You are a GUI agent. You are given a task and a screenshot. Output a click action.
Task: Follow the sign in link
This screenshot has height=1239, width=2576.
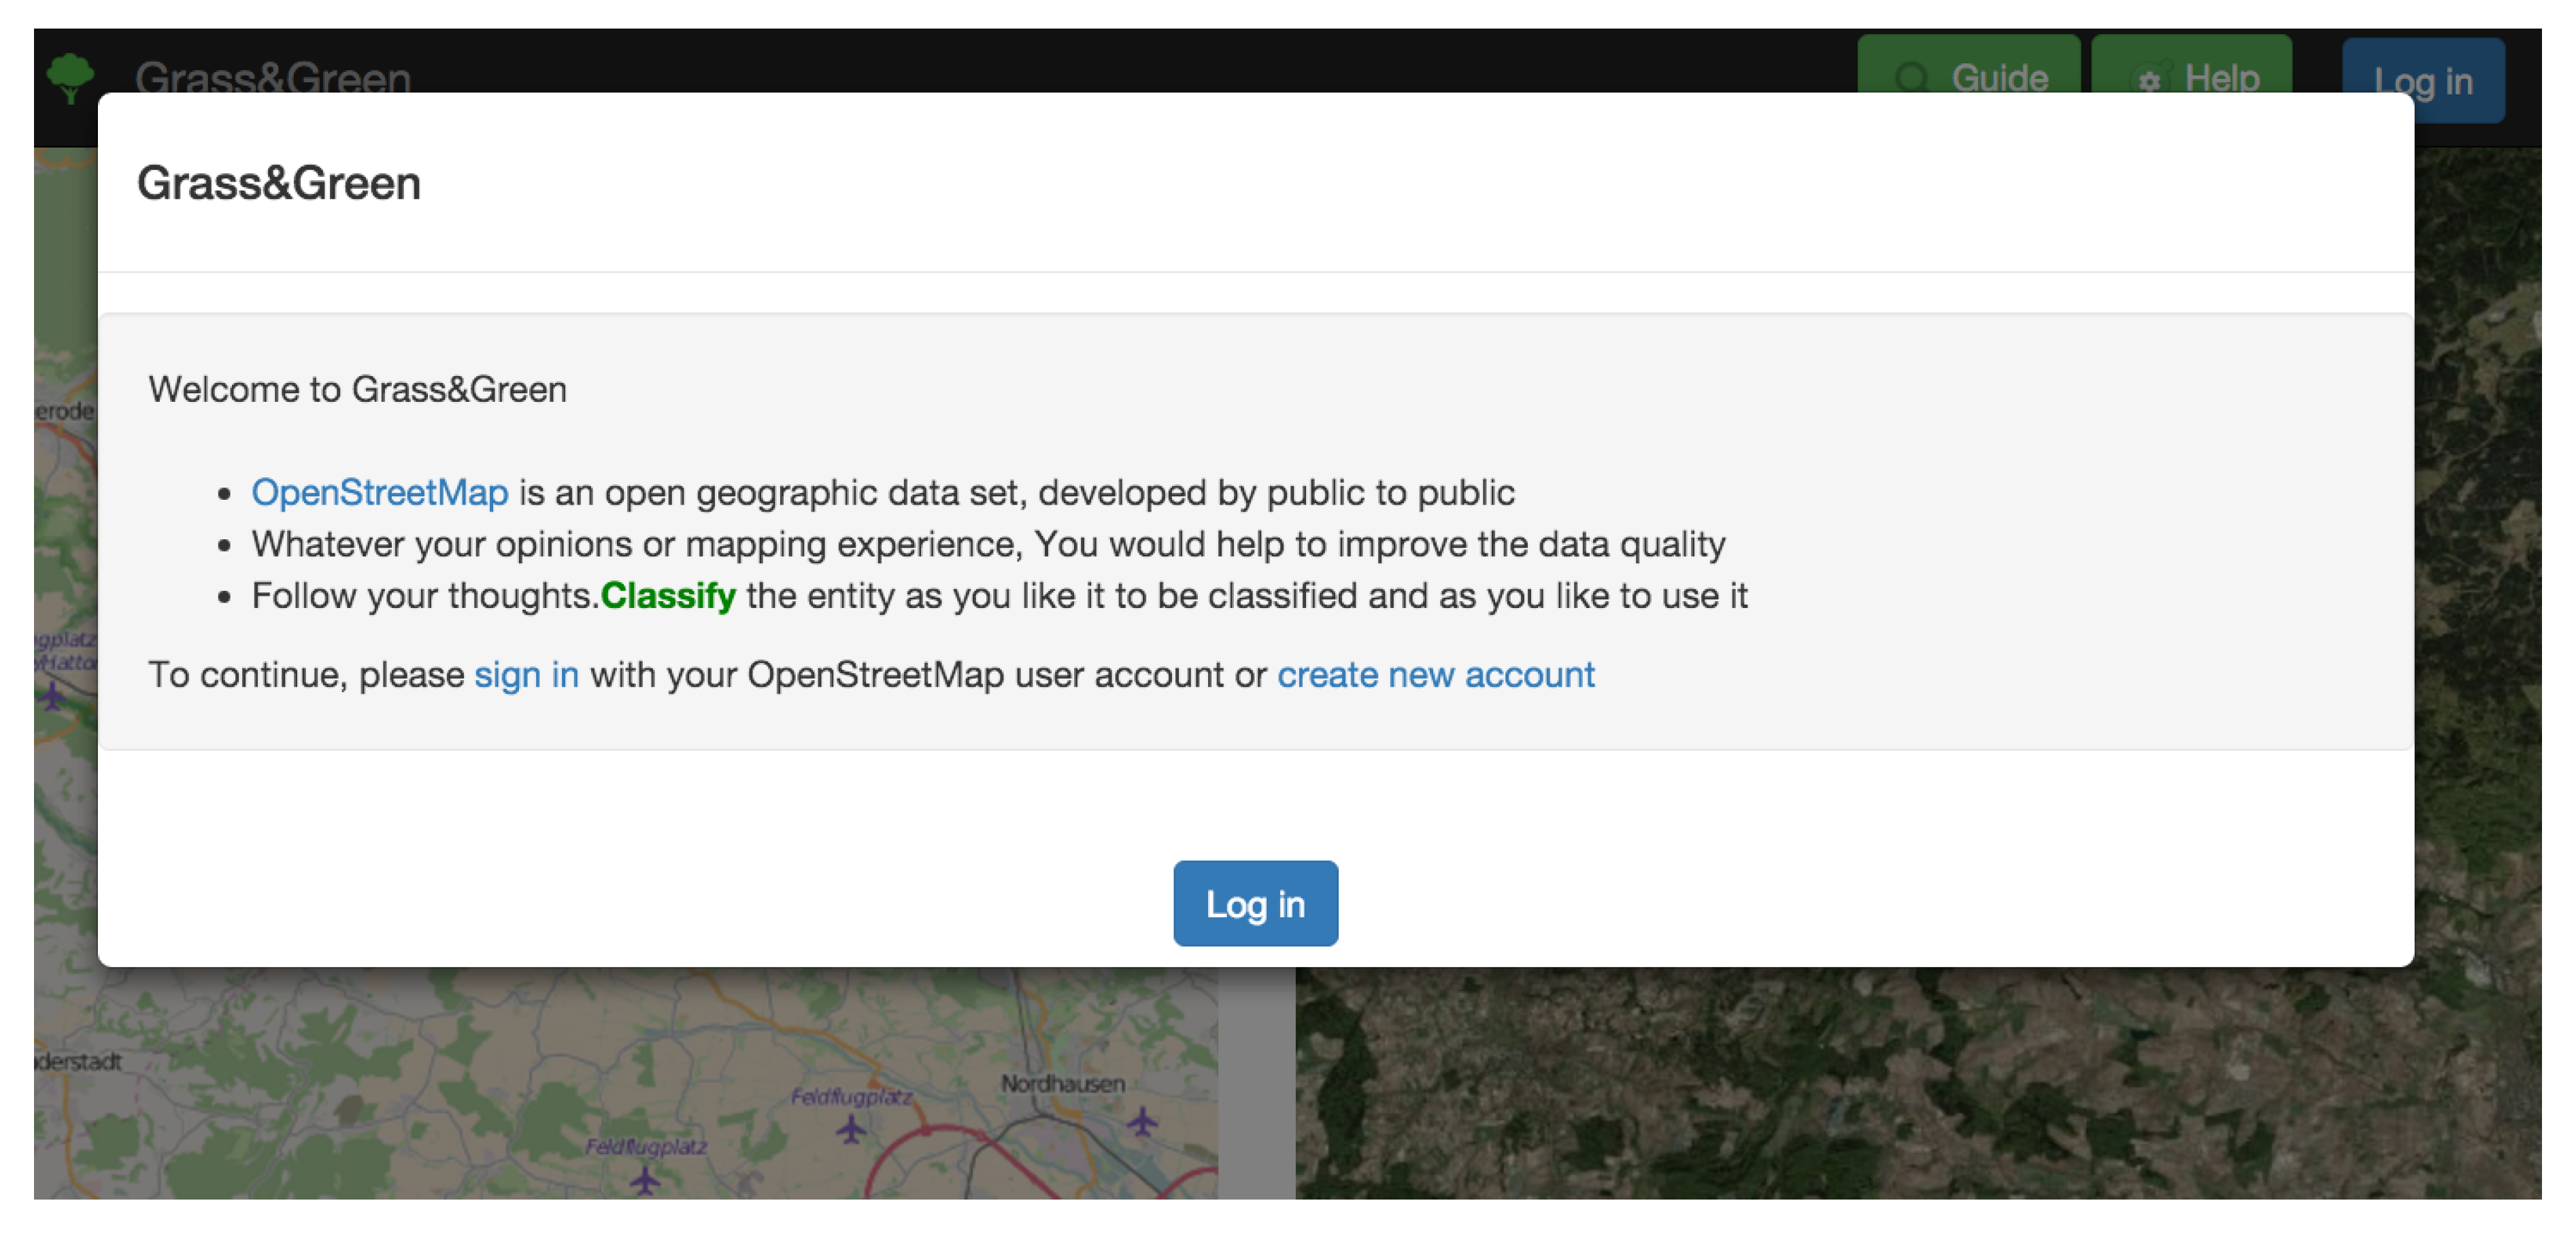(x=526, y=675)
